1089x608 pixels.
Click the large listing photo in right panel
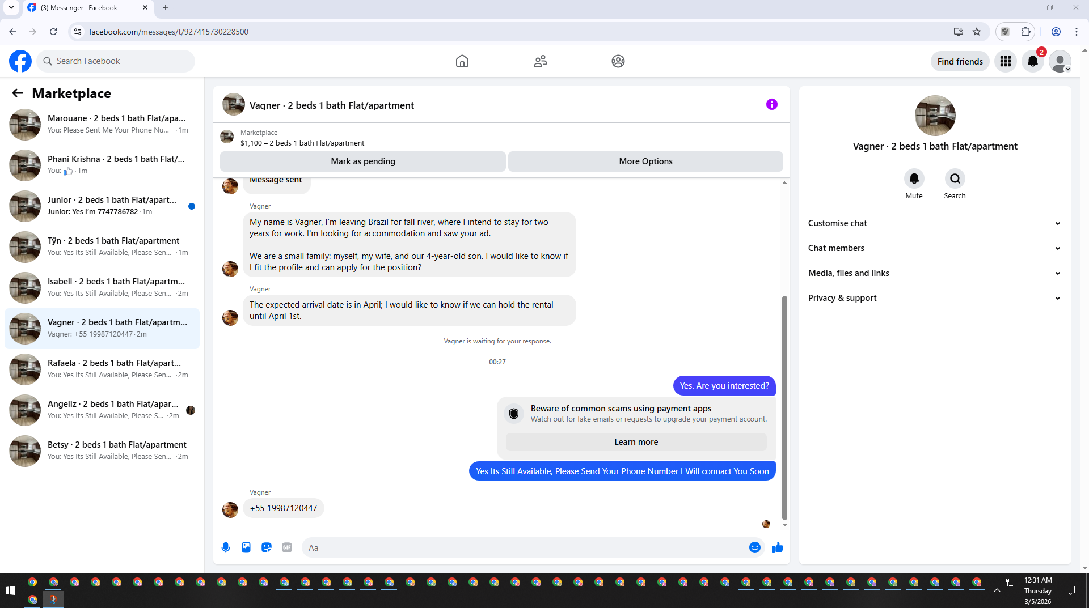(x=935, y=116)
